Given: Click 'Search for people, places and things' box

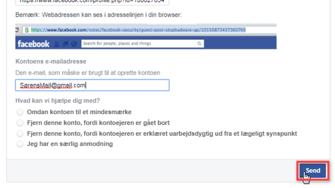Looking at the screenshot, I should (139, 43).
